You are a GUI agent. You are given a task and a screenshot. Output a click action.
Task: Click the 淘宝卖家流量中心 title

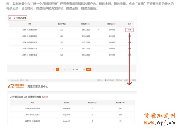[38, 86]
